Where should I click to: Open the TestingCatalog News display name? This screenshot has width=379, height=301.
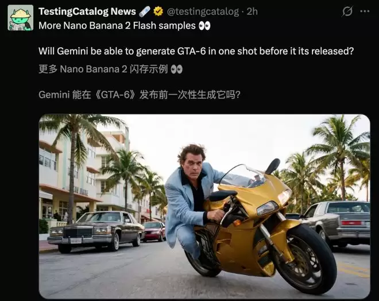click(x=87, y=11)
